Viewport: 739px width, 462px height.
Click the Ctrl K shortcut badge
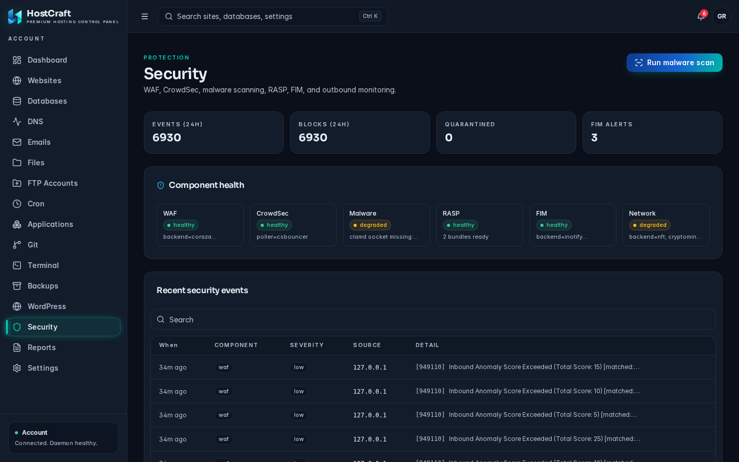point(370,16)
